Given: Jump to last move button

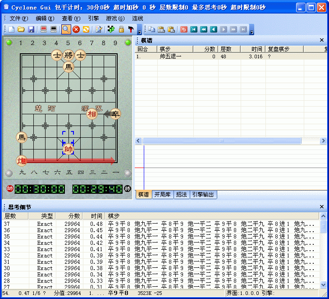Looking at the screenshot, I should click(x=243, y=29).
